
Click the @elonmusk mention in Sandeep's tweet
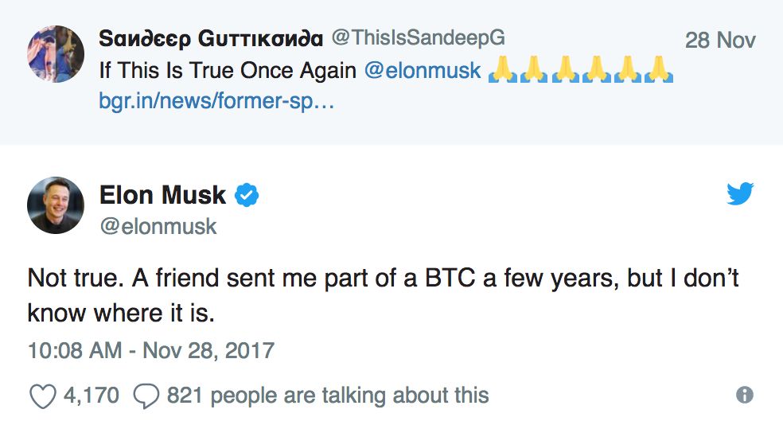[423, 70]
